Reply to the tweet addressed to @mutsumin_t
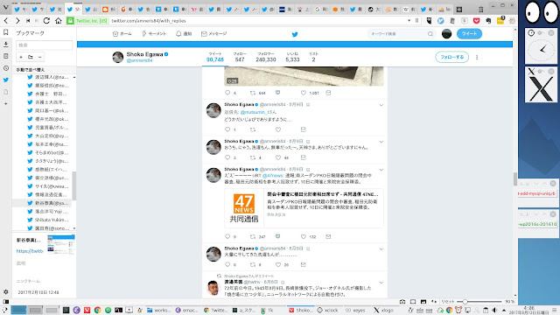The image size is (560, 315). coord(227,129)
